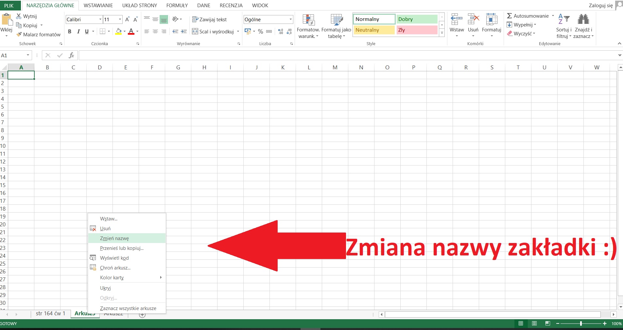Click inside the formula bar input

point(348,55)
